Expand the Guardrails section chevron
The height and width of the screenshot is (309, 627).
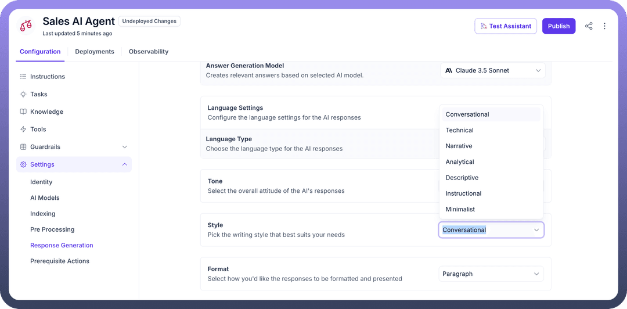[124, 147]
